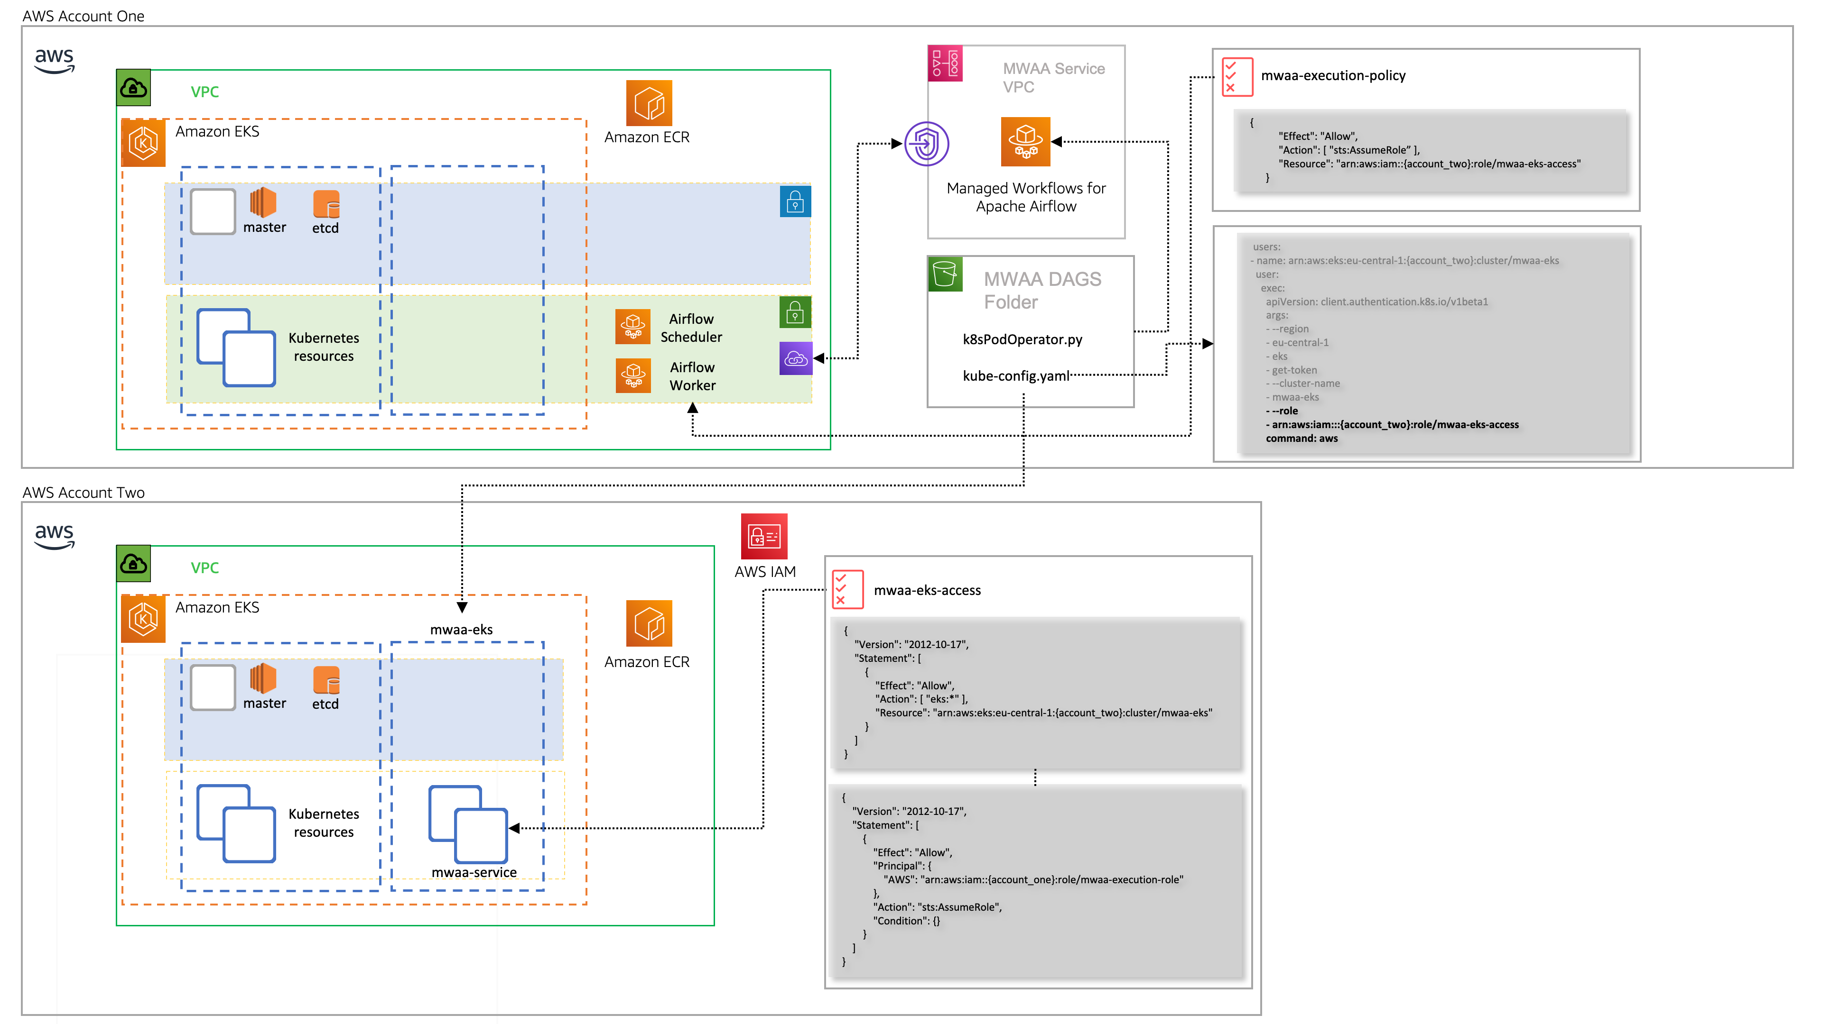
Task: Click the master node icon in Account Two
Action: tap(262, 678)
